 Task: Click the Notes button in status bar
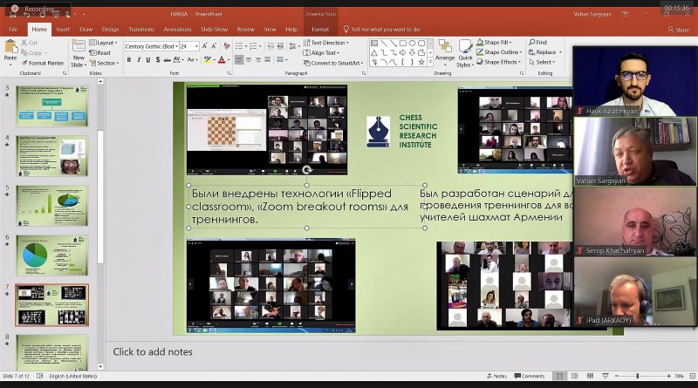click(496, 376)
